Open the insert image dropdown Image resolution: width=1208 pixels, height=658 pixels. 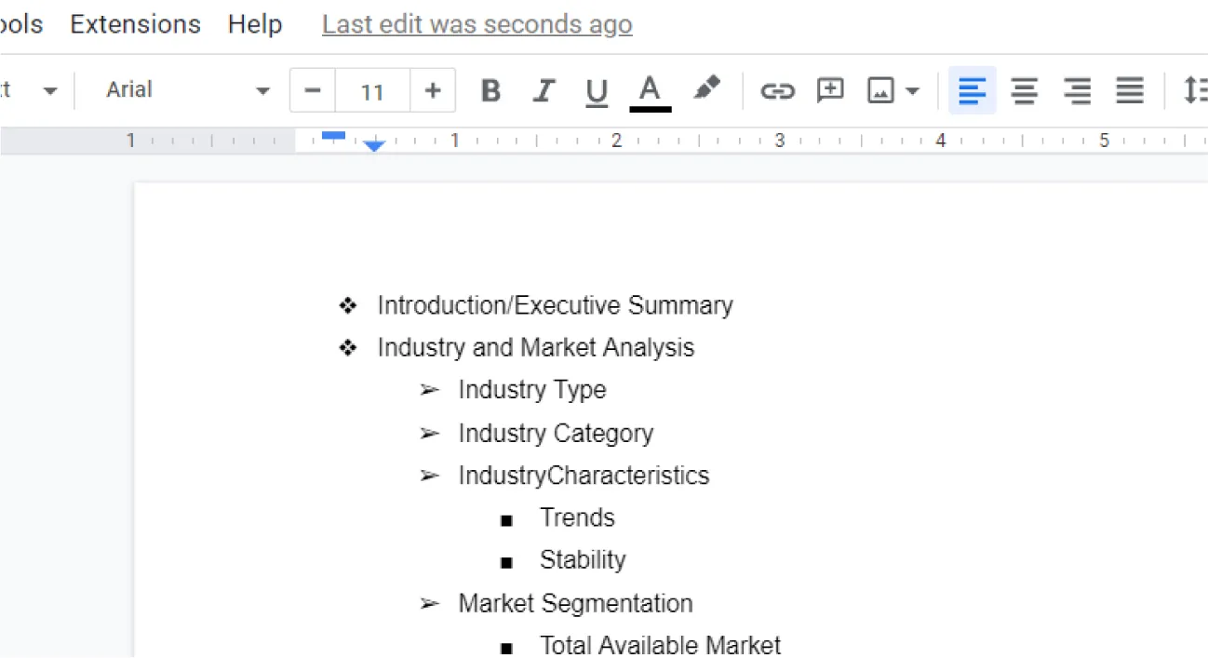(892, 90)
